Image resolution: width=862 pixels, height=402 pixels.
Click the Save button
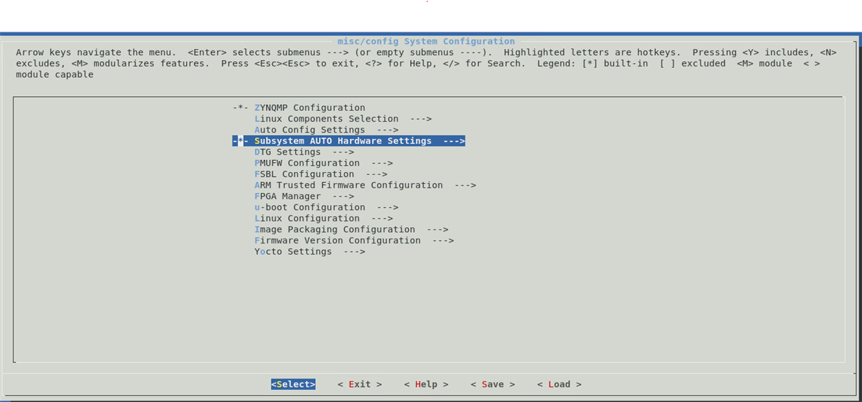pos(493,385)
